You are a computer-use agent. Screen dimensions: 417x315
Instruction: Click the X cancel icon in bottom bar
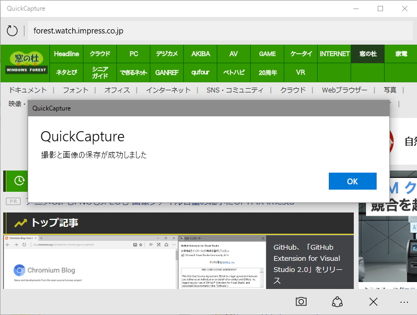pos(373,302)
